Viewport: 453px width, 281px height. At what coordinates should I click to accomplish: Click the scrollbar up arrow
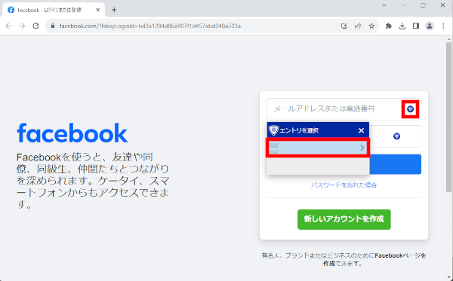click(x=448, y=39)
